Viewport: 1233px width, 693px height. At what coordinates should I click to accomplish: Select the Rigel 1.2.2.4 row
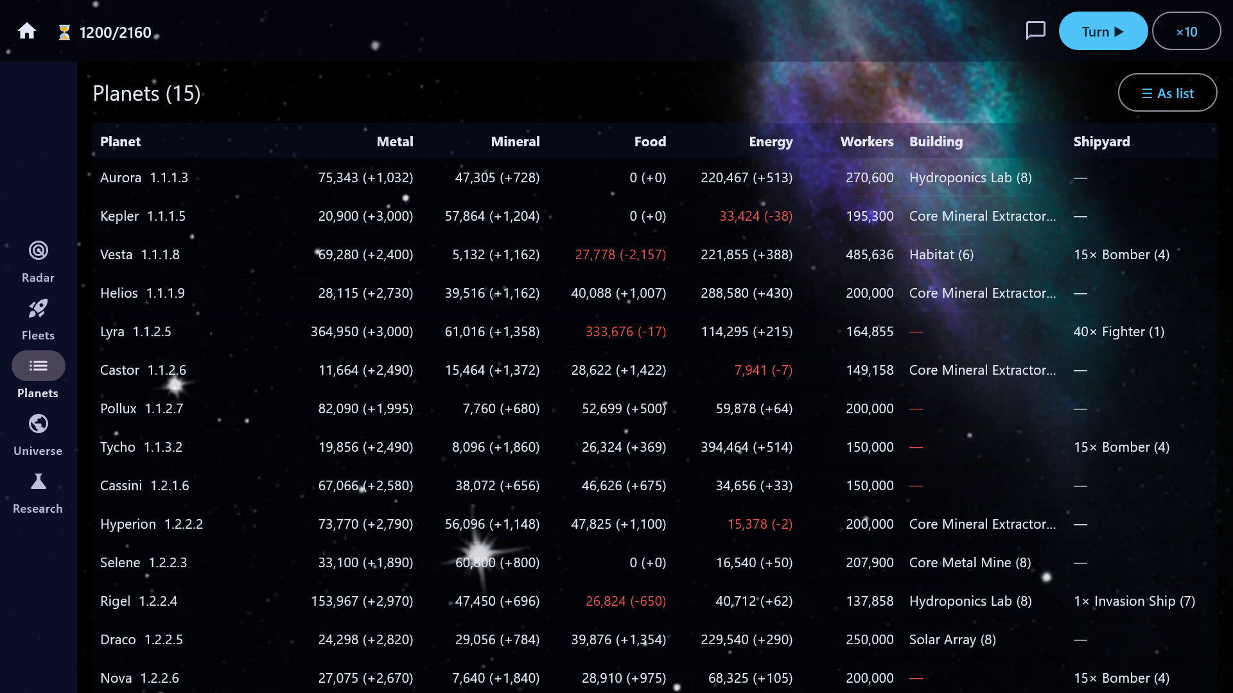[654, 601]
